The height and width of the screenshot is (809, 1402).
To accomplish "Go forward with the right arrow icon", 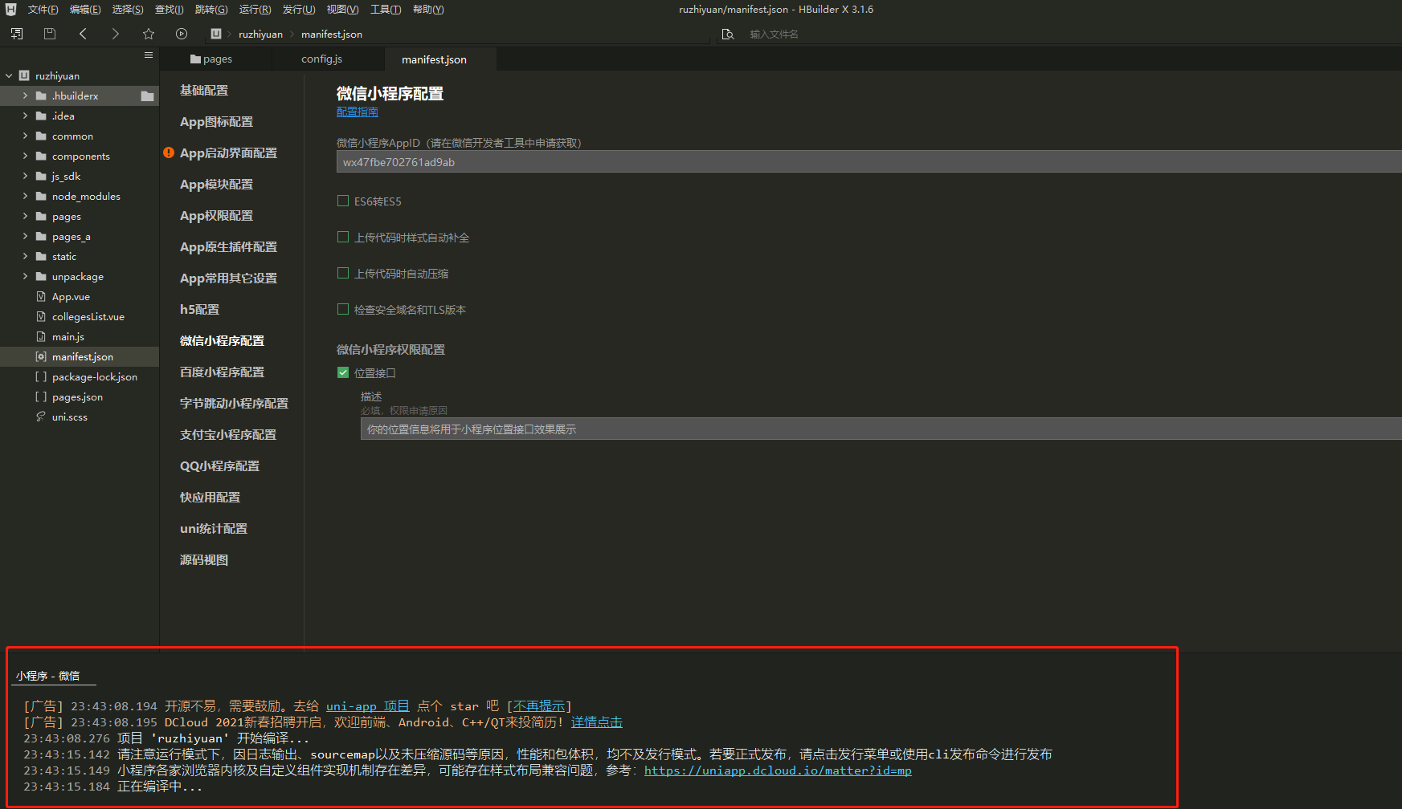I will (x=115, y=34).
